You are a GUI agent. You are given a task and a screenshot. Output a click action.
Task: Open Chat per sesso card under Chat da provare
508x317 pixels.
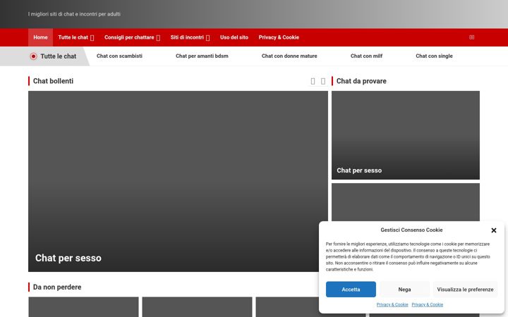click(405, 135)
